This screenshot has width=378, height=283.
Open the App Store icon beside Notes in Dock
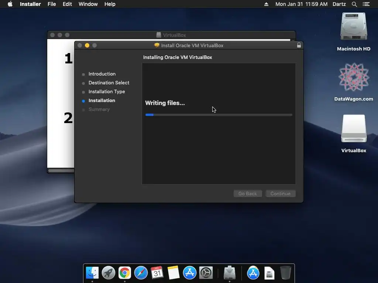tap(189, 273)
